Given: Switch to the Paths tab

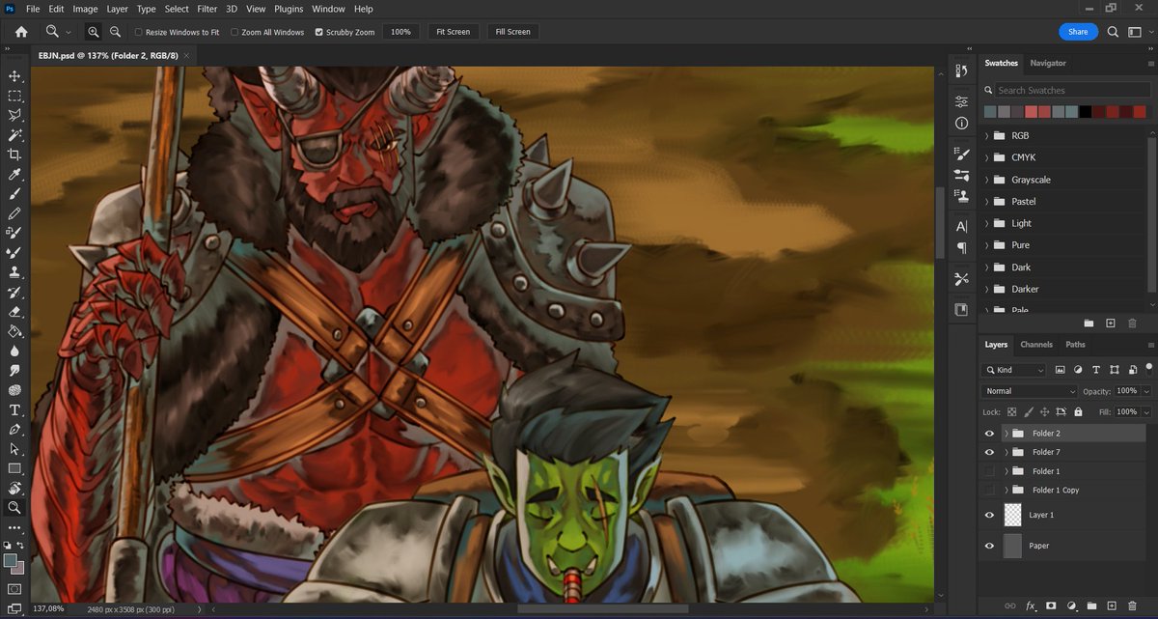Looking at the screenshot, I should pos(1075,344).
